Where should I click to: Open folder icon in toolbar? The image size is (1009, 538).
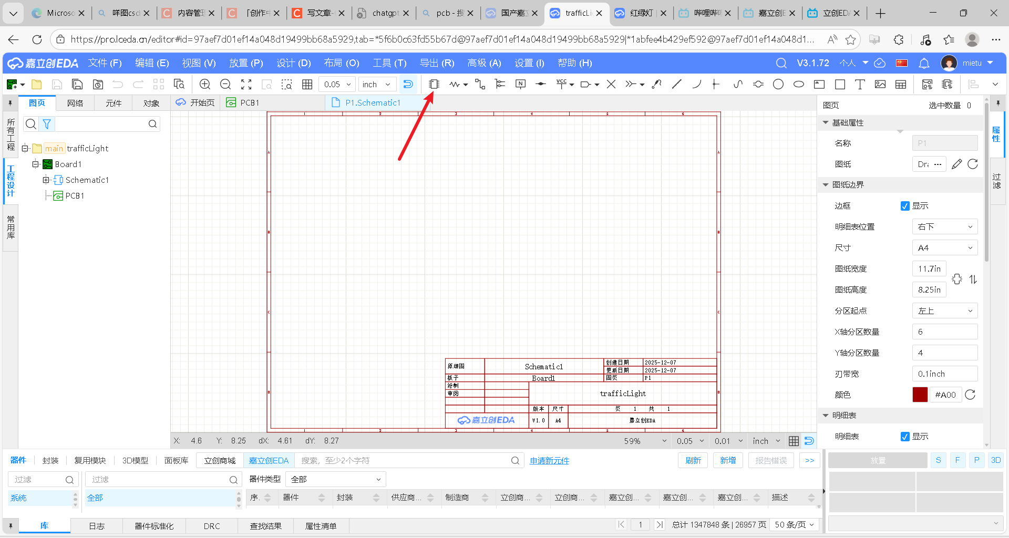tap(37, 84)
